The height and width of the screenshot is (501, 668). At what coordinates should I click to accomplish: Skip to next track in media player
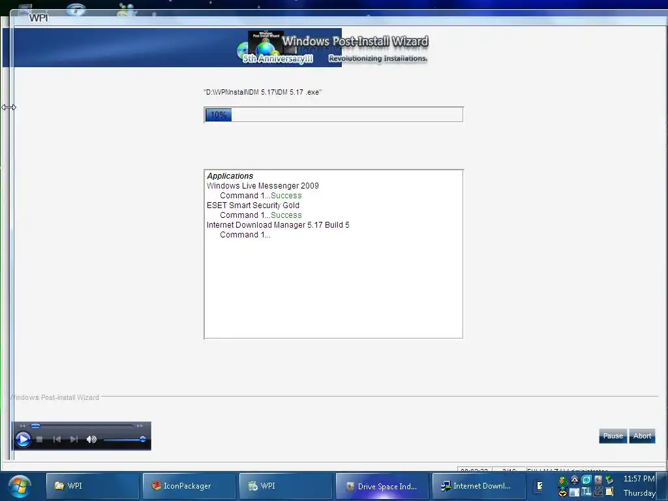[74, 439]
